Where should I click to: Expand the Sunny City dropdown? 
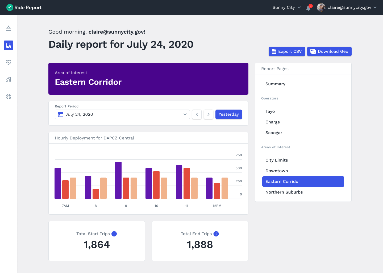click(x=286, y=7)
